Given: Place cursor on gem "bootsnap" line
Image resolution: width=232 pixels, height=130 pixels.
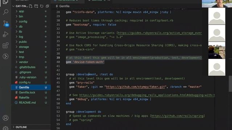Looking at the screenshot, I should click(91, 25).
